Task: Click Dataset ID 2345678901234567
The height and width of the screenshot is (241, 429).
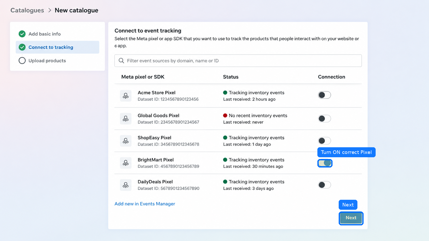Action: point(168,122)
